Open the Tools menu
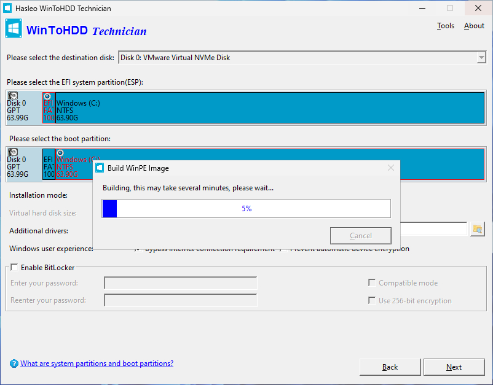The image size is (493, 385). 446,26
